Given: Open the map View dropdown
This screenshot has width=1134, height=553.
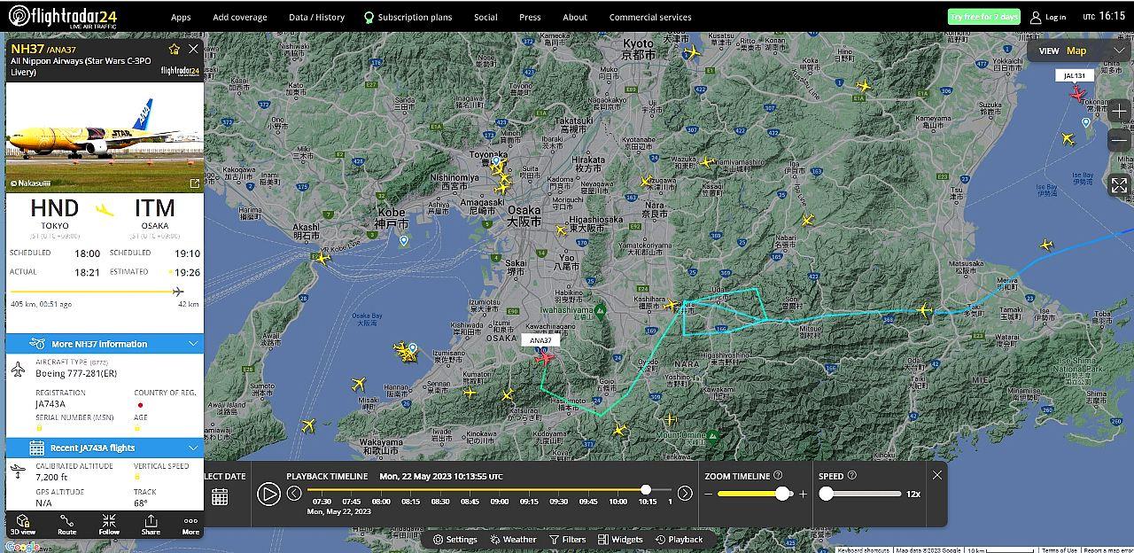Looking at the screenshot, I should (1081, 51).
